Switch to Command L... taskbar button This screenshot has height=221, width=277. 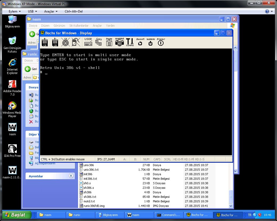[168, 215]
